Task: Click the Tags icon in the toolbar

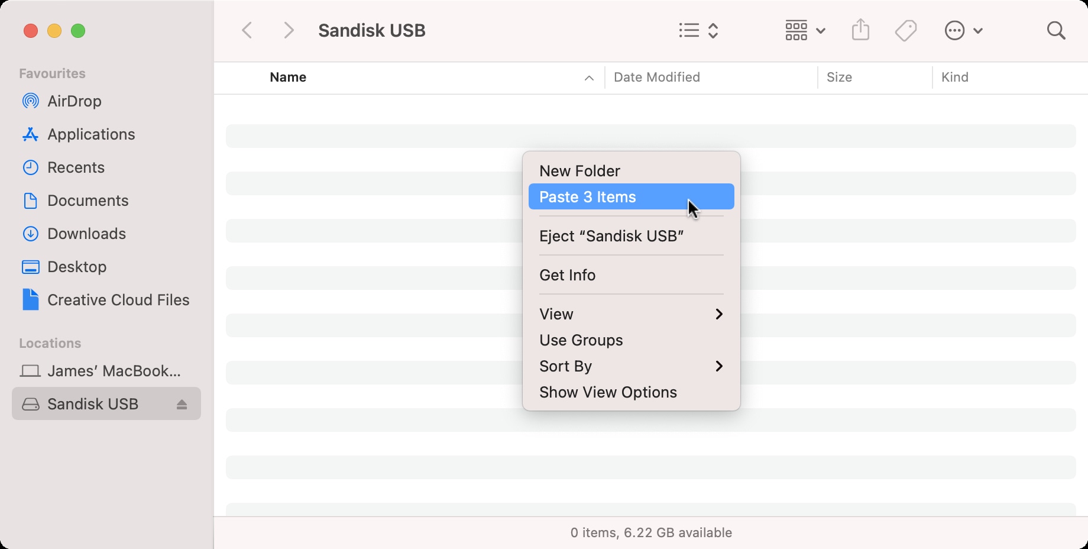Action: point(905,30)
